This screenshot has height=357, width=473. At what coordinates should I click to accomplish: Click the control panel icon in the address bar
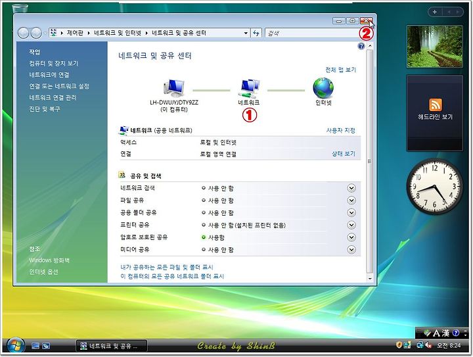coord(54,33)
